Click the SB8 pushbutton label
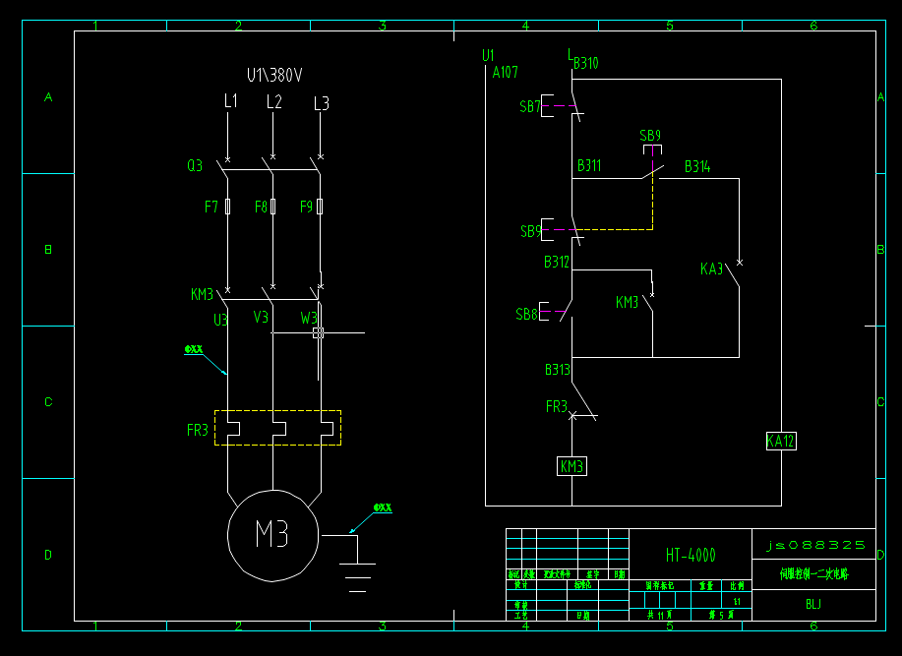 tap(526, 314)
